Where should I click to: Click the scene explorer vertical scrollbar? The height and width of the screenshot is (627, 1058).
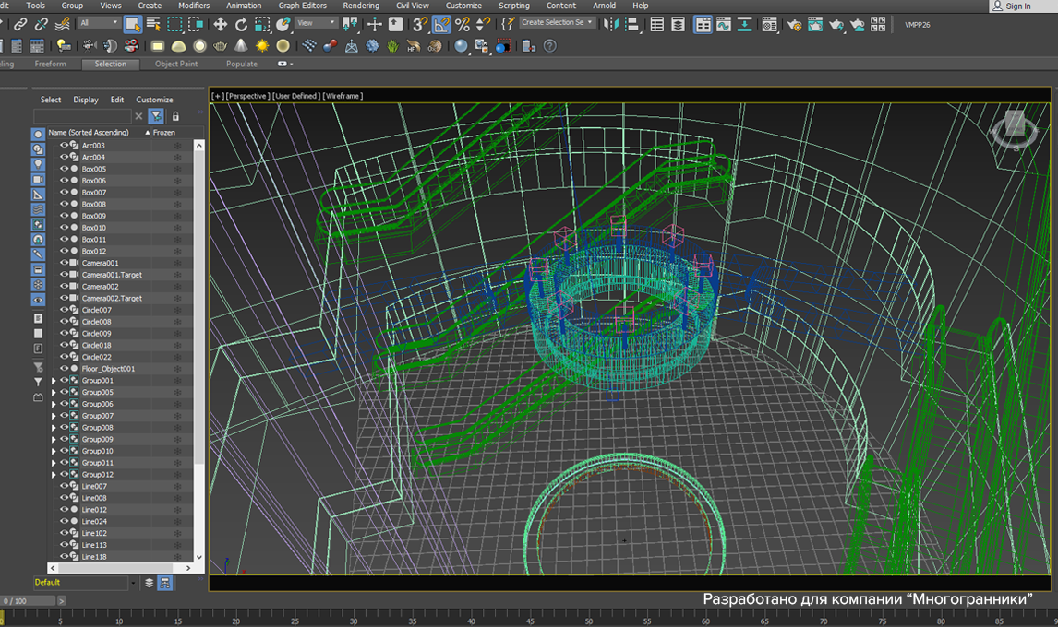199,351
